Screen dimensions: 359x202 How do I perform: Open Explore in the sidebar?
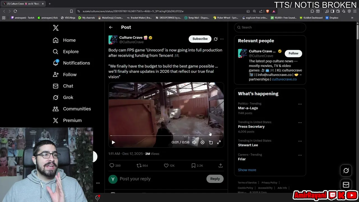66,52
